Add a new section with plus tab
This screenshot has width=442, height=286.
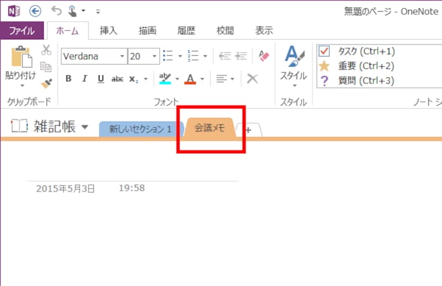[249, 130]
